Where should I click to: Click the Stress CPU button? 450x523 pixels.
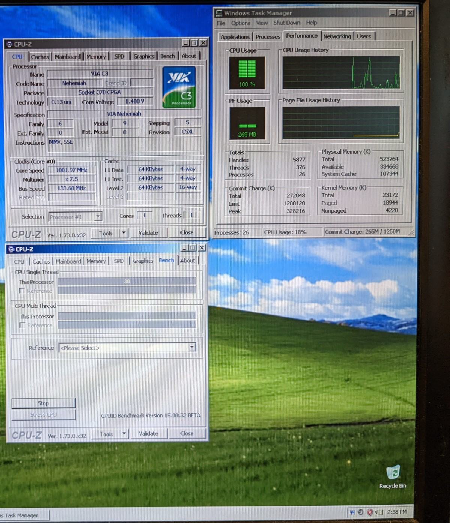tap(43, 415)
